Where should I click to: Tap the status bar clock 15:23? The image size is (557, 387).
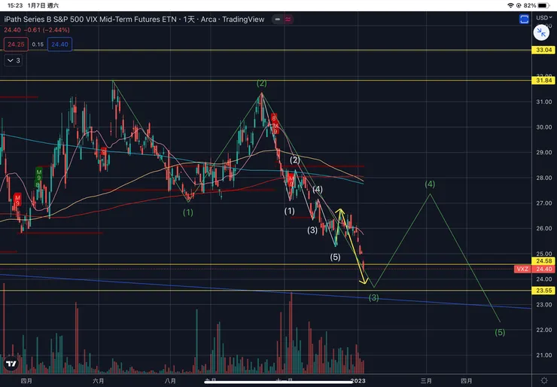(15, 5)
